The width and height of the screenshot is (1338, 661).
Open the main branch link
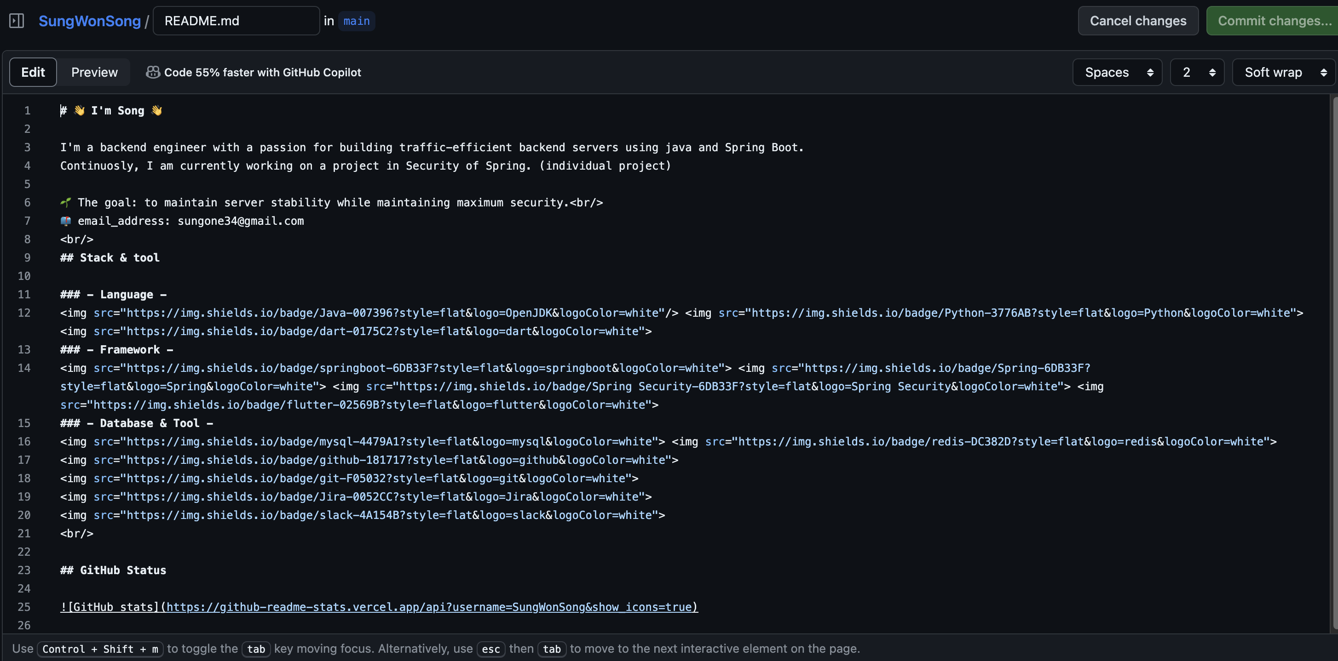356,21
